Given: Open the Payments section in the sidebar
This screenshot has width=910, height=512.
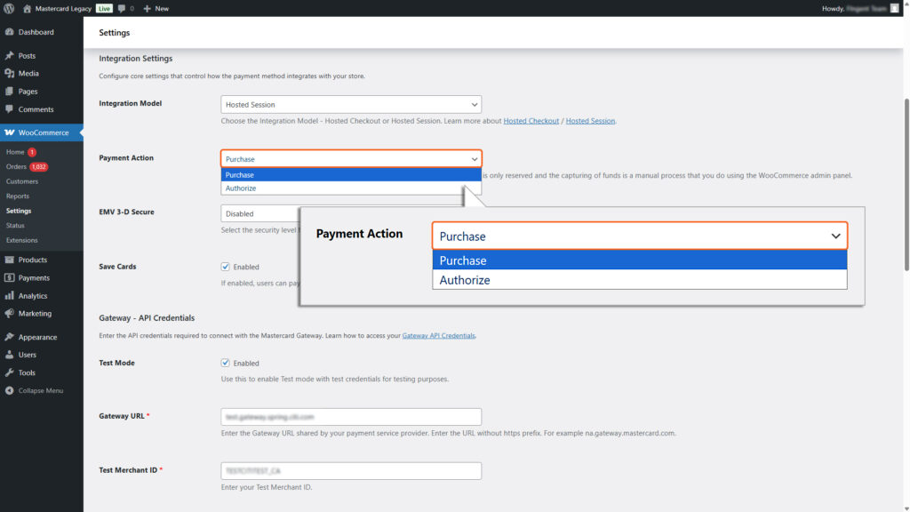Looking at the screenshot, I should [x=28, y=277].
